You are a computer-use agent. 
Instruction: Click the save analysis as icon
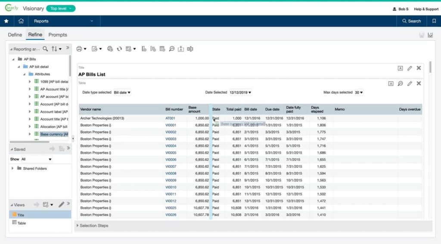point(430,35)
